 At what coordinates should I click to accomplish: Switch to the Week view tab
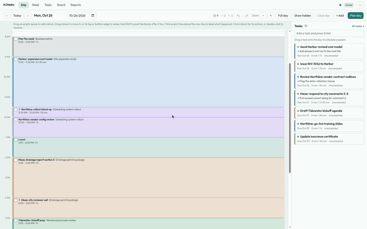pyautogui.click(x=36, y=5)
